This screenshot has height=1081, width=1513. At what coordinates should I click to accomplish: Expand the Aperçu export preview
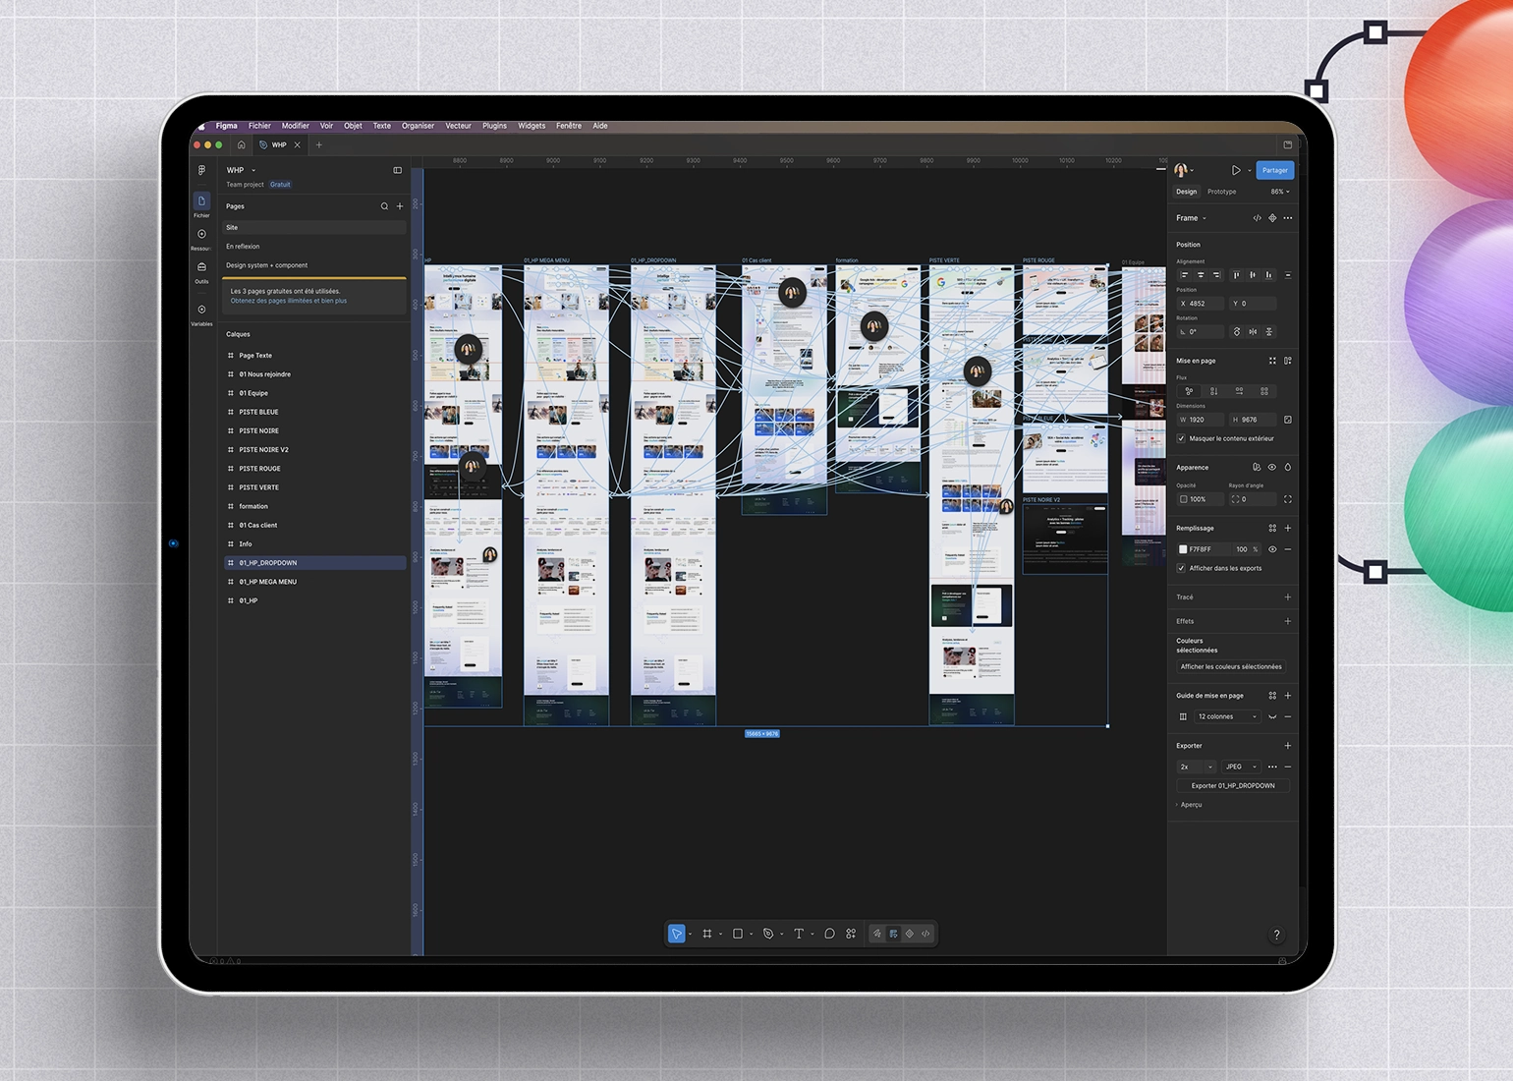pos(1190,805)
